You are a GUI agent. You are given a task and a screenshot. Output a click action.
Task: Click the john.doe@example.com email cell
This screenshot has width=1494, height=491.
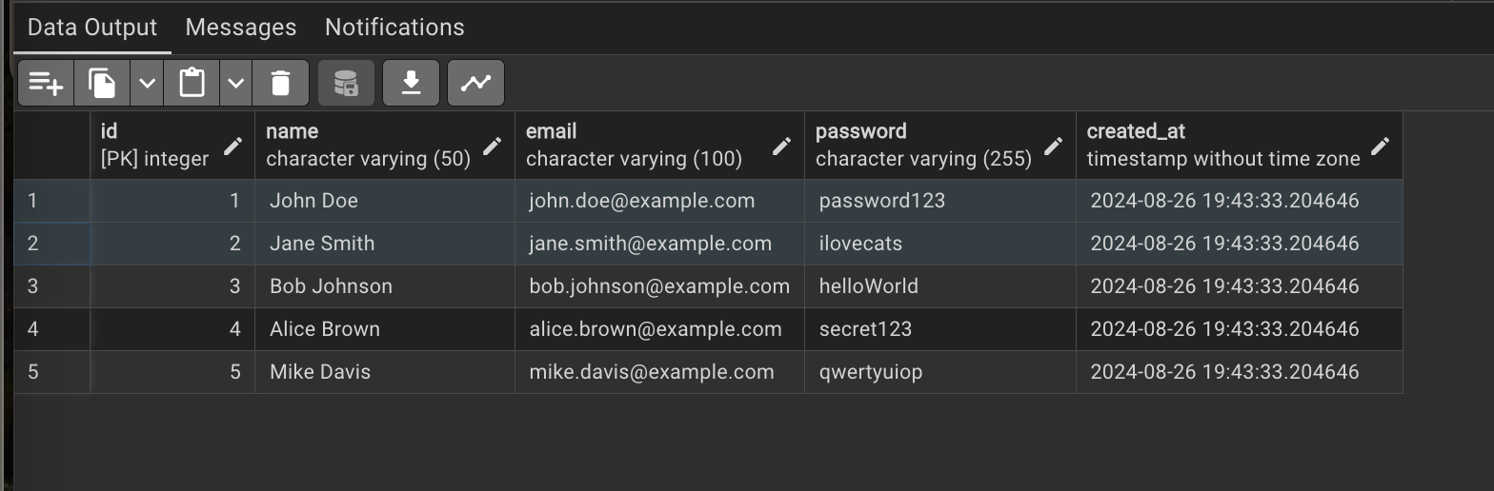(x=642, y=201)
